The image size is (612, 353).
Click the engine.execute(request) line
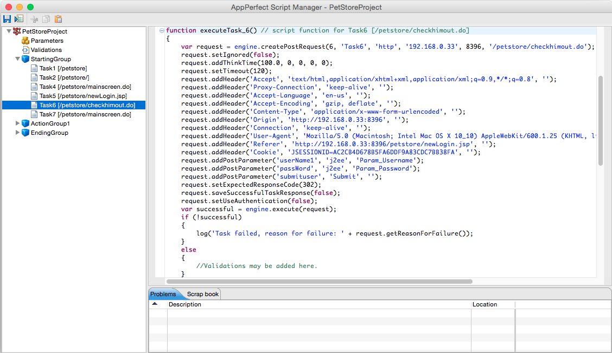259,209
